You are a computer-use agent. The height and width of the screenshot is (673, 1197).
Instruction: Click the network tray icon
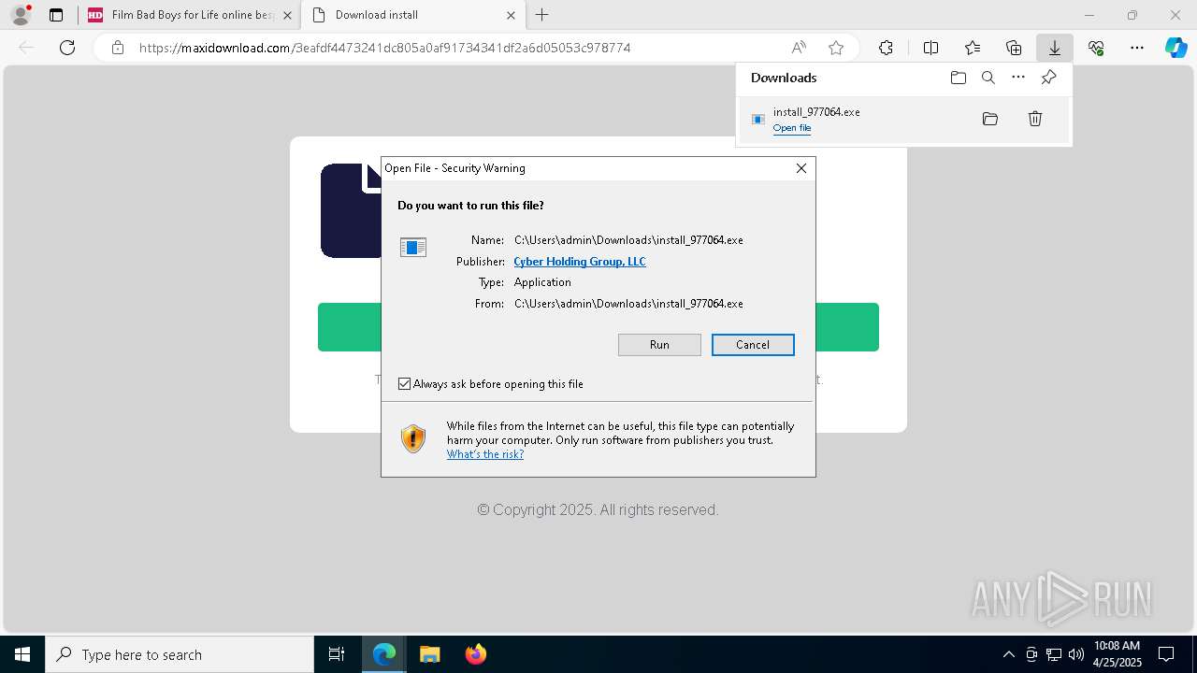[1054, 654]
